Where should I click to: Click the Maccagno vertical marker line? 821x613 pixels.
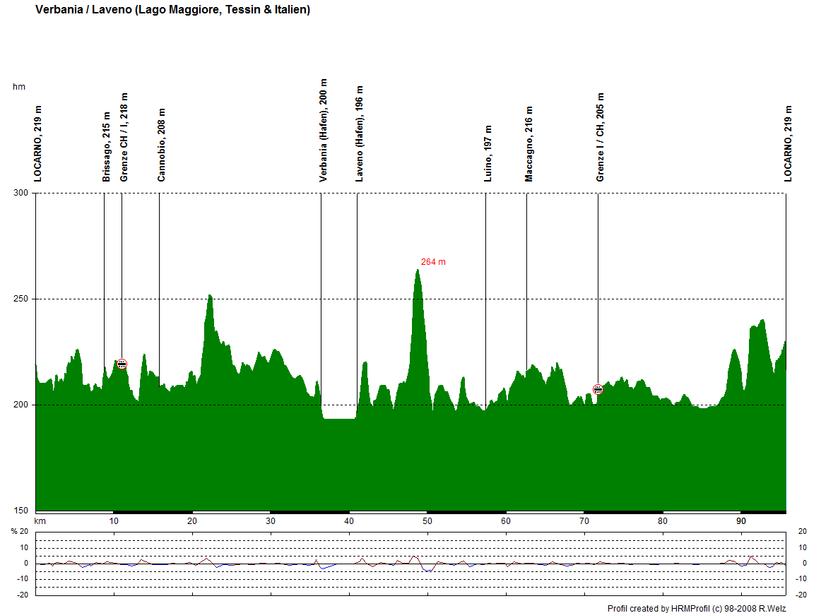click(526, 282)
